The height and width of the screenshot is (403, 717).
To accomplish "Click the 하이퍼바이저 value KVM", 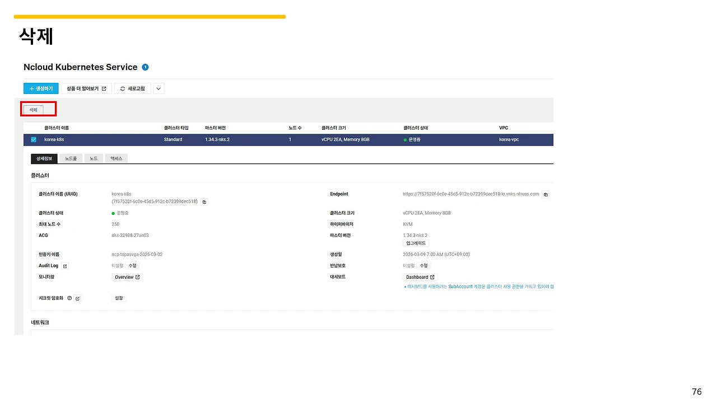I will pos(408,224).
